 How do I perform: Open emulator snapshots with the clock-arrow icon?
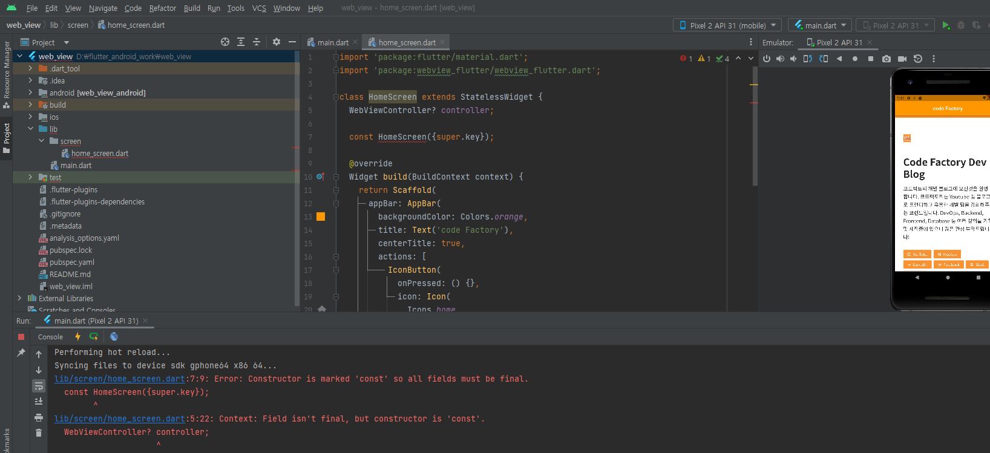click(x=918, y=59)
